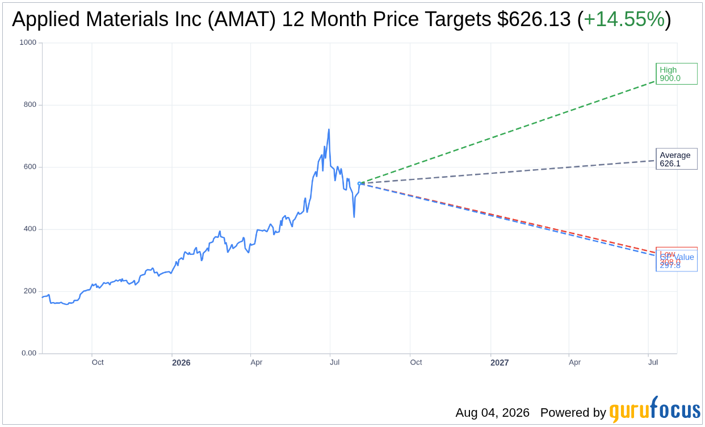Click the 2027 x-axis label
This screenshot has height=427, width=705.
(500, 362)
